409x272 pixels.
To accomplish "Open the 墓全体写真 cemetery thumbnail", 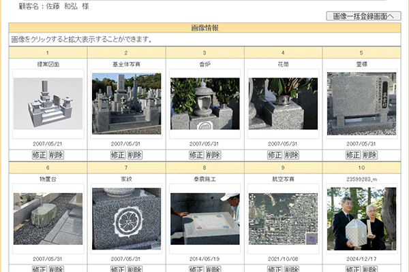I will pos(126,103).
